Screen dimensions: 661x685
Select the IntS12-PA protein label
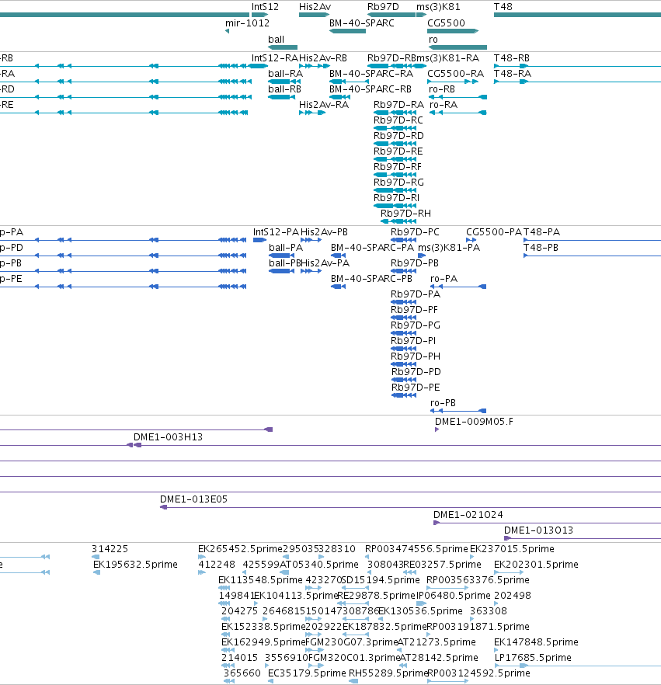point(276,232)
